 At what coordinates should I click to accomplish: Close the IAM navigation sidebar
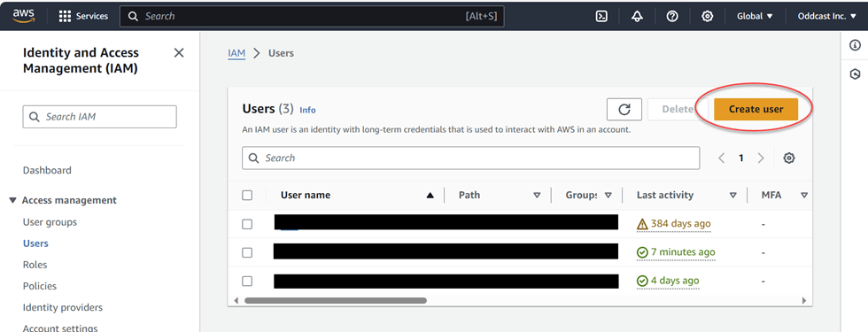click(179, 52)
